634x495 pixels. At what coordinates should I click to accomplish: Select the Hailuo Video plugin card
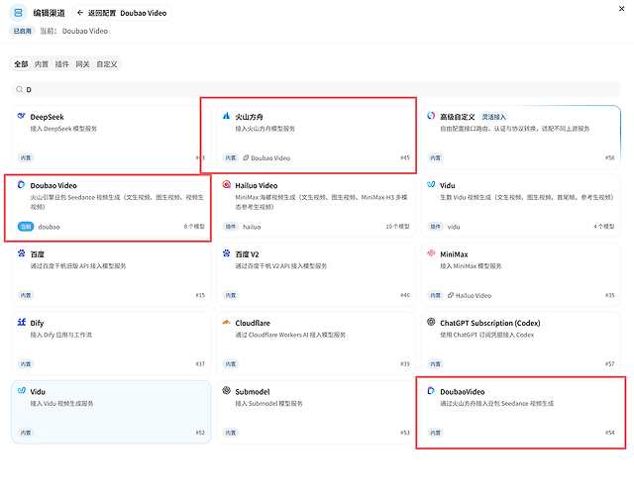coord(316,206)
